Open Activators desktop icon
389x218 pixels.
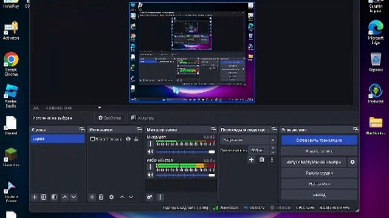pos(11,31)
